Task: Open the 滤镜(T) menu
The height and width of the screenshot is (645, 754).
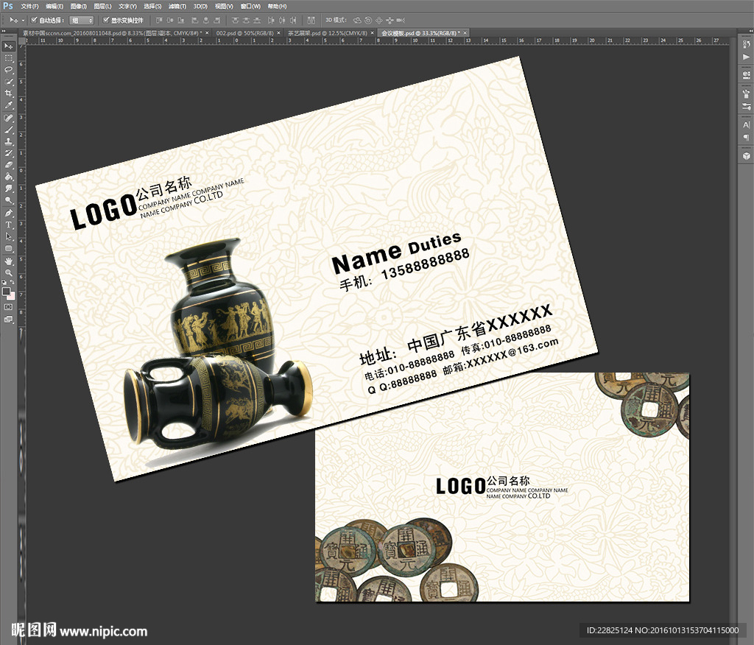Action: tap(177, 6)
